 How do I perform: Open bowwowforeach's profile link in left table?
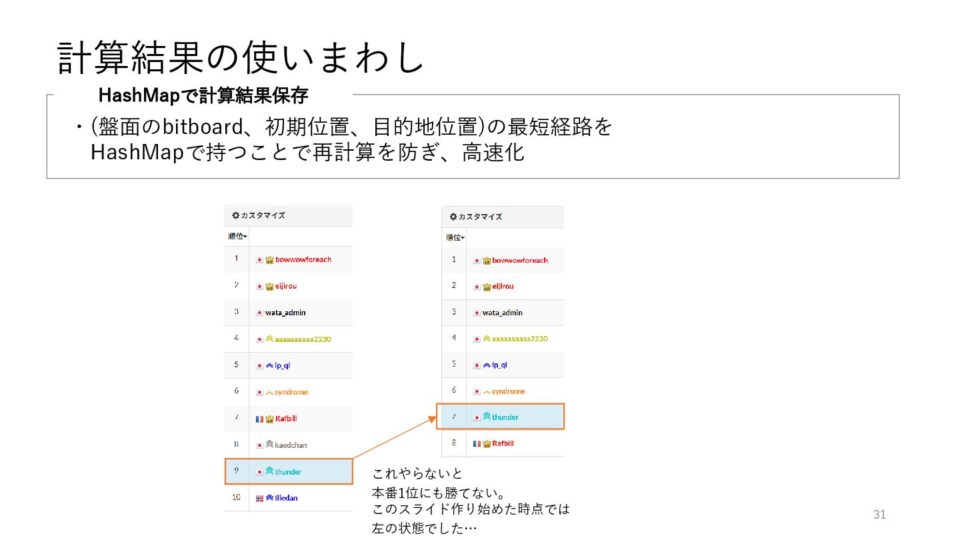tap(303, 259)
